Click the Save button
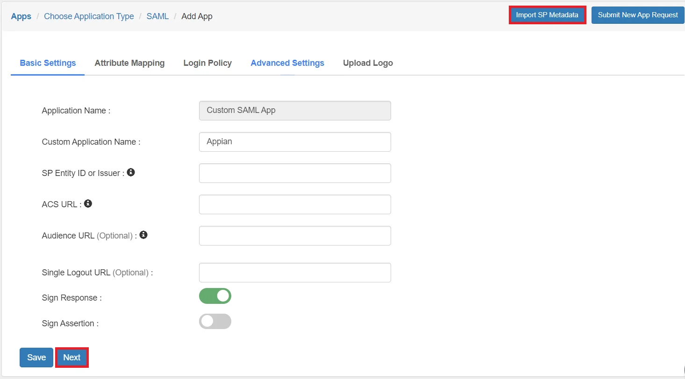The image size is (685, 379). tap(36, 358)
